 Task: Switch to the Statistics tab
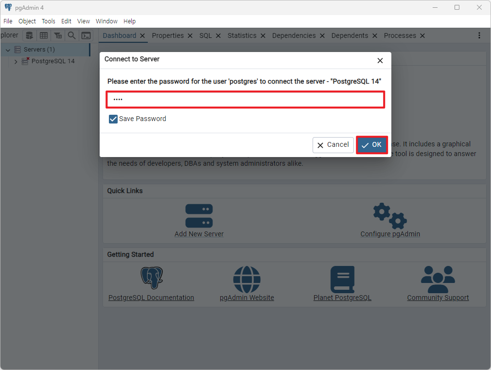pos(242,35)
